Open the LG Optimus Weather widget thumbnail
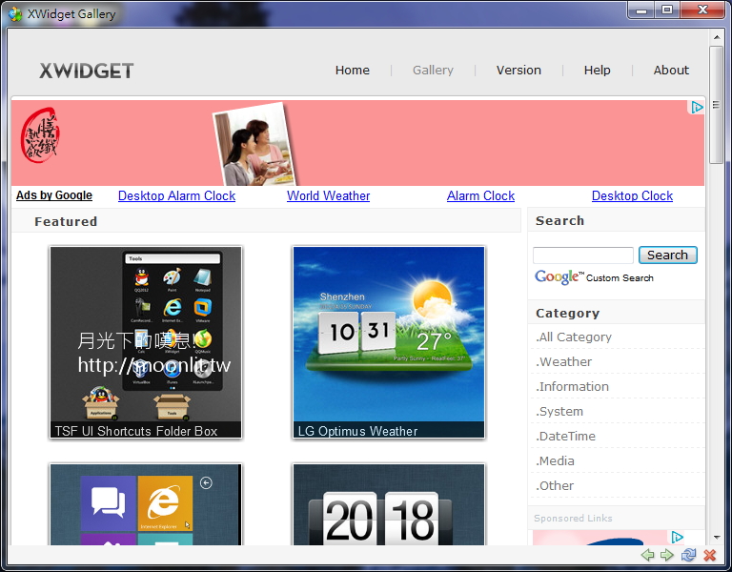732x572 pixels. point(388,341)
